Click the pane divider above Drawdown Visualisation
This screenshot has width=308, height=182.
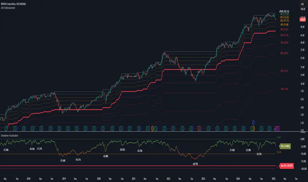[154, 131]
